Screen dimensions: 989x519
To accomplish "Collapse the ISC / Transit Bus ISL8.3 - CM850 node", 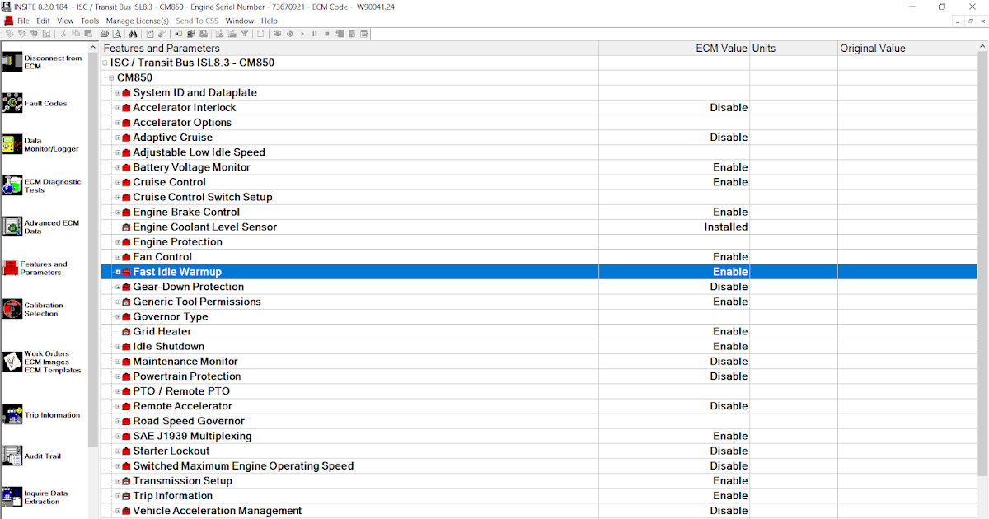I will click(105, 63).
